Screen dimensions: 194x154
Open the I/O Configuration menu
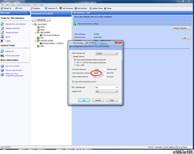[24, 5]
